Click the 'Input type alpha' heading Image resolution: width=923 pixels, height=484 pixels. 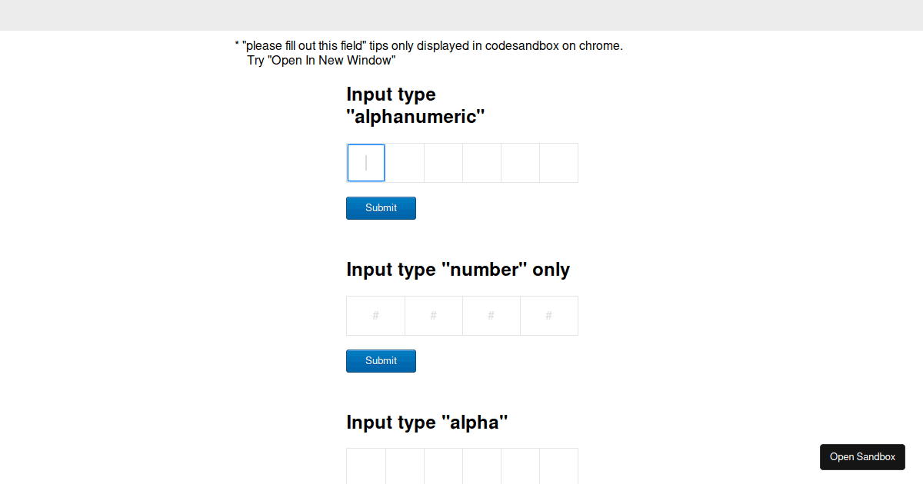[427, 422]
